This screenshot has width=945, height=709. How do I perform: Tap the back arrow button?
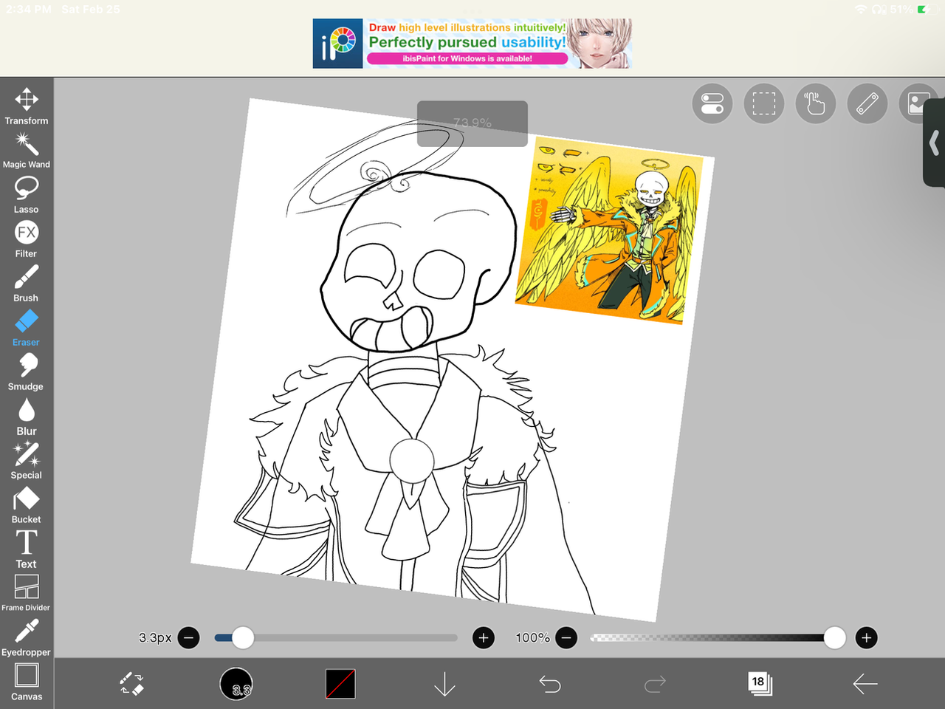click(x=865, y=684)
